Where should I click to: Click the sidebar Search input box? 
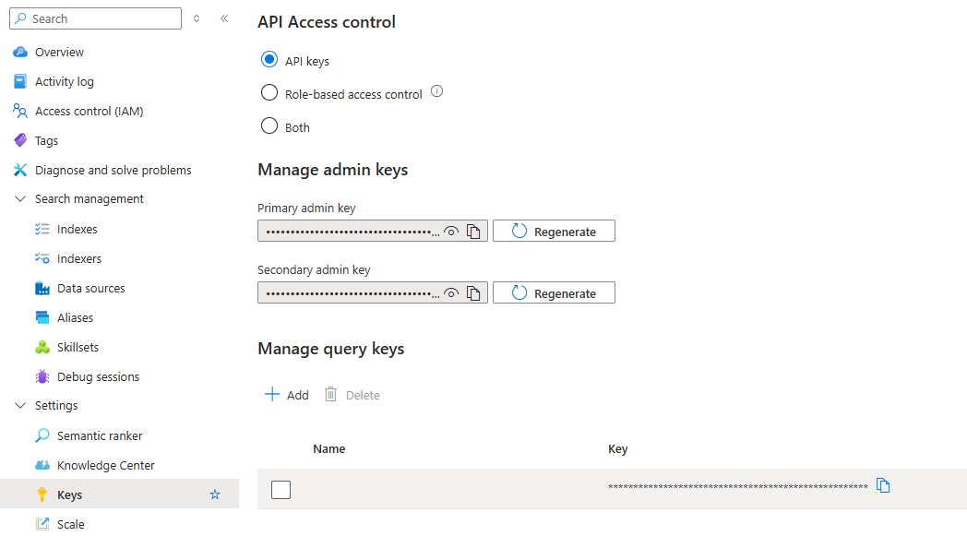tap(96, 18)
